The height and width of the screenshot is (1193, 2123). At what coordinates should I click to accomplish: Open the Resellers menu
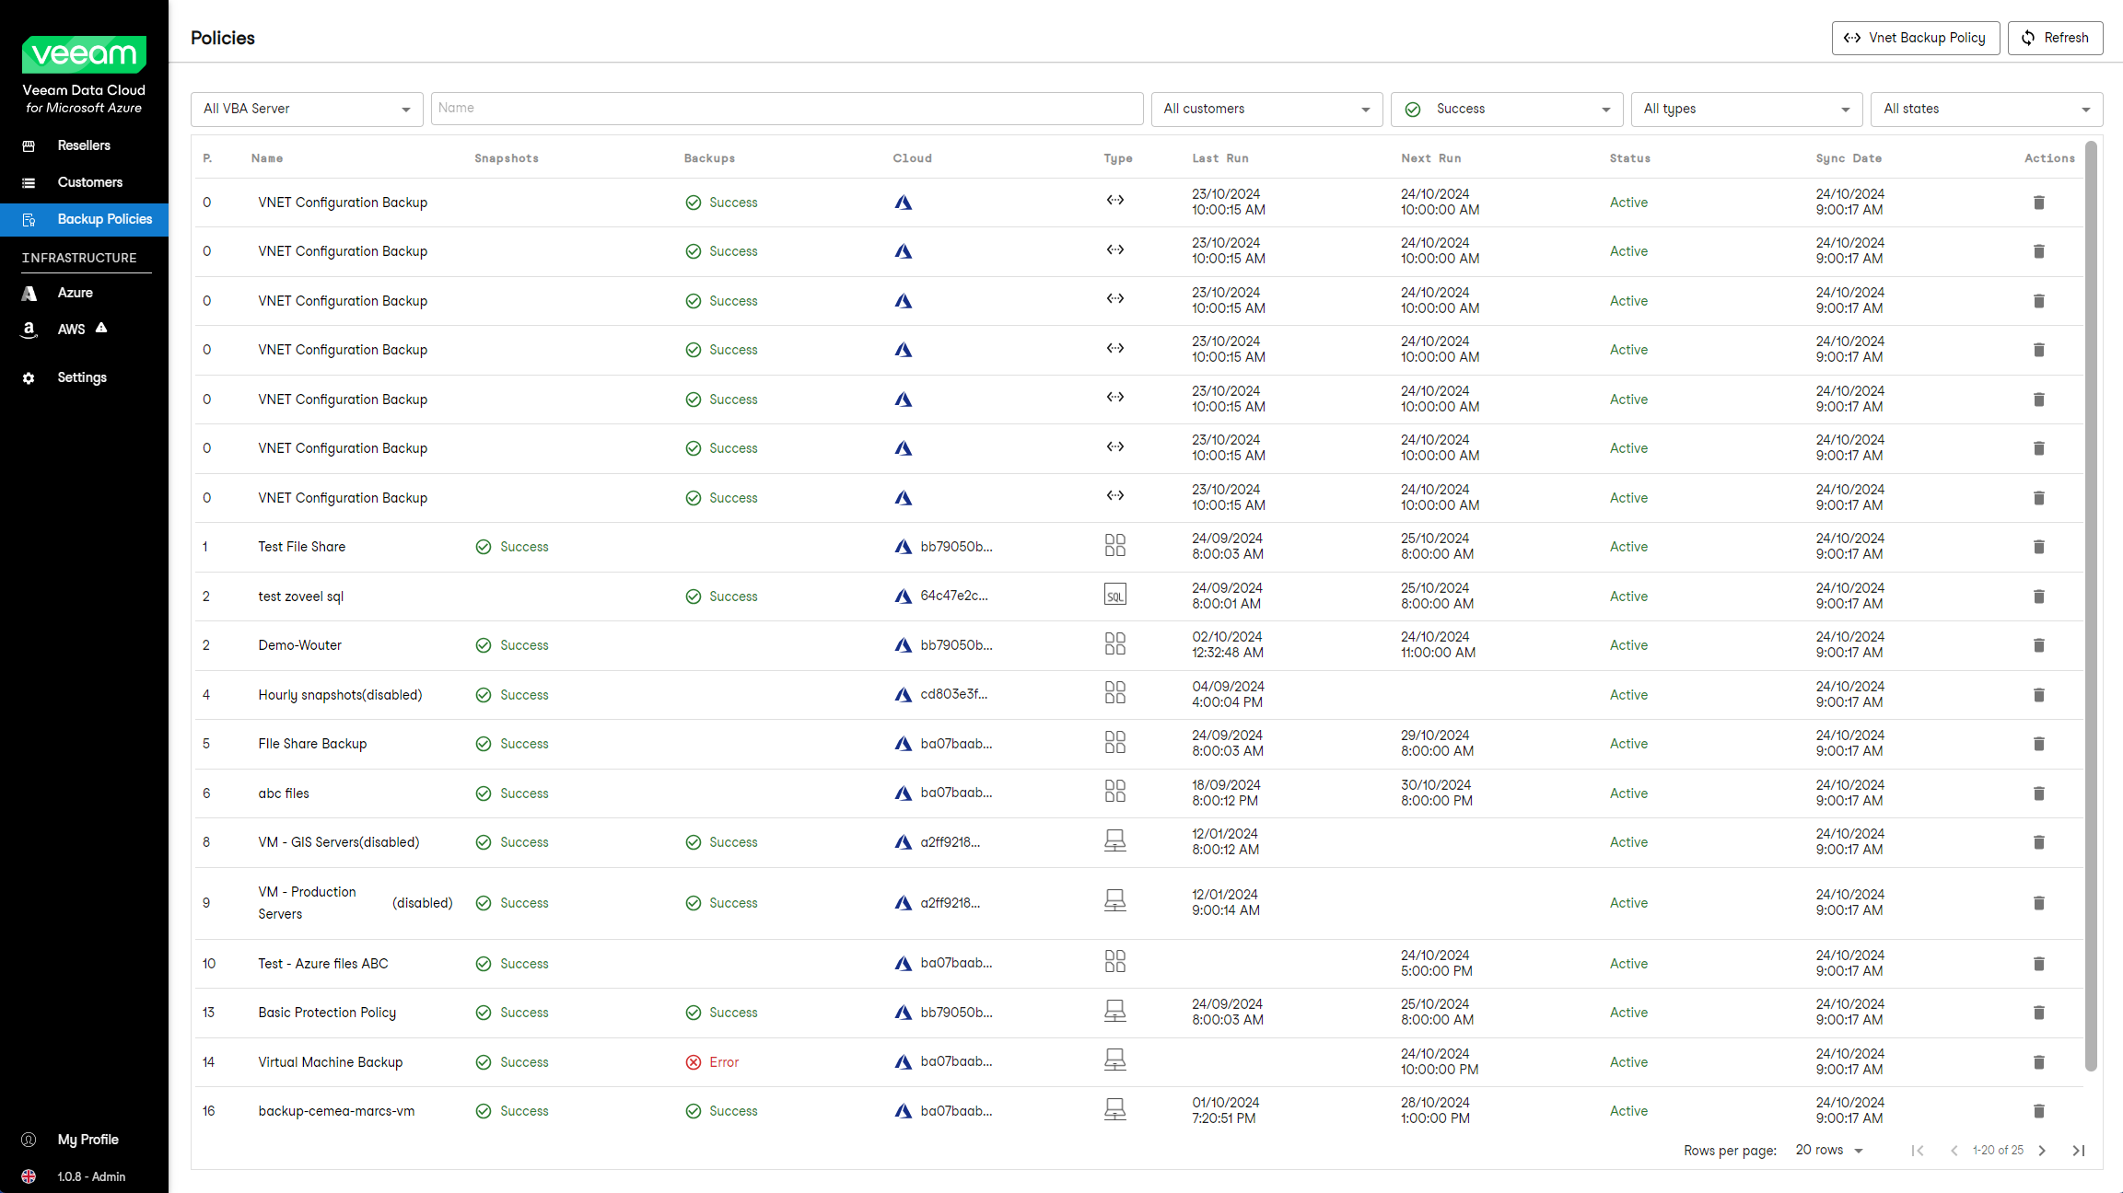(84, 145)
